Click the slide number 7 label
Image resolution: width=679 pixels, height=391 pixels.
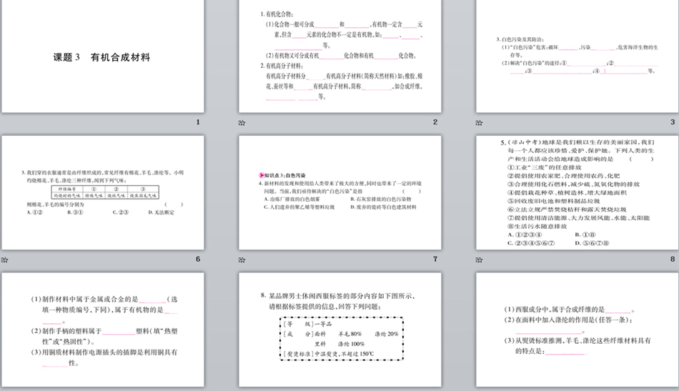[x=435, y=259]
